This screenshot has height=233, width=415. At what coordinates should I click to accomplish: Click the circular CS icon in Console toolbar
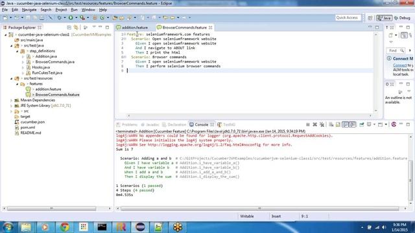pyautogui.click(x=394, y=124)
